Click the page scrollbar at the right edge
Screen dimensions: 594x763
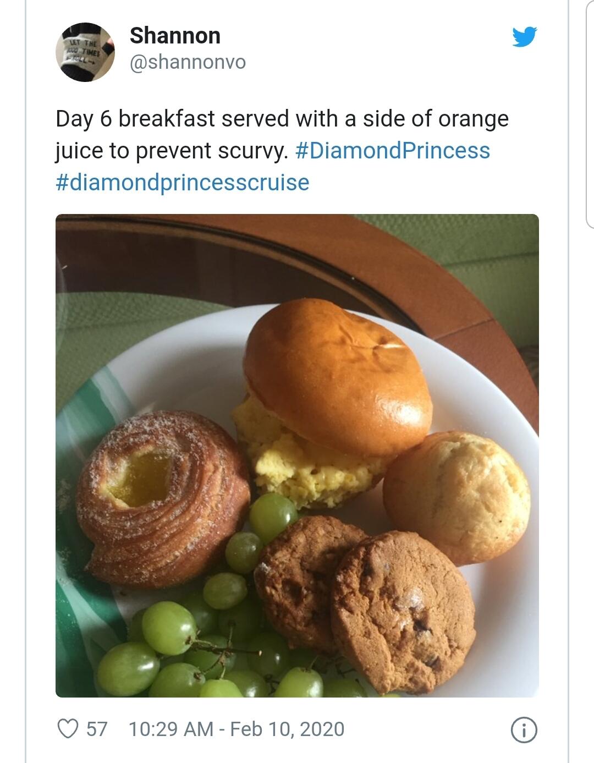tap(590, 110)
